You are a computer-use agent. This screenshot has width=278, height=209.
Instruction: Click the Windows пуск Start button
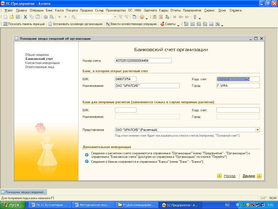13,205
